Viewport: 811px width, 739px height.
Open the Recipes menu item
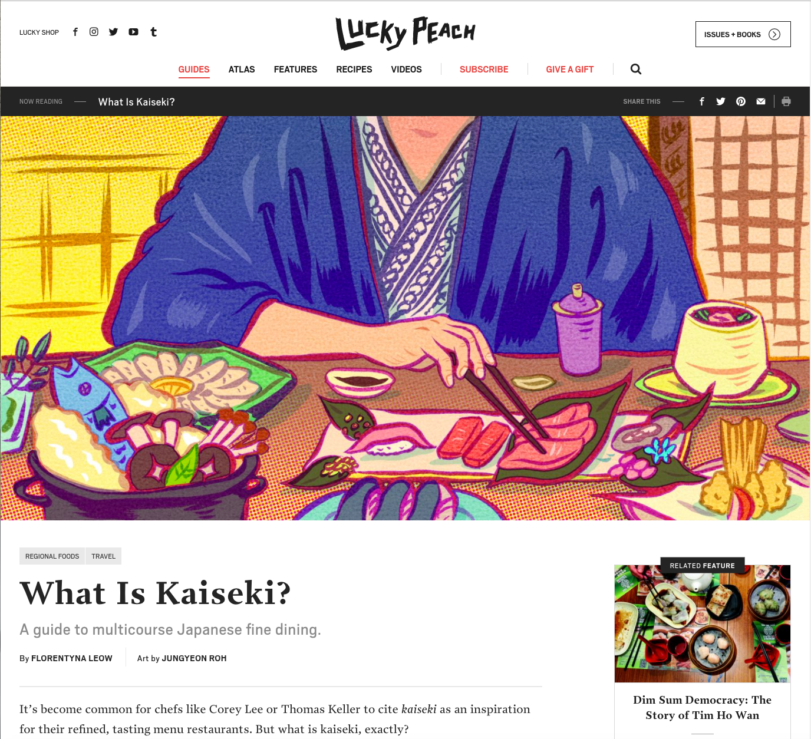coord(354,70)
